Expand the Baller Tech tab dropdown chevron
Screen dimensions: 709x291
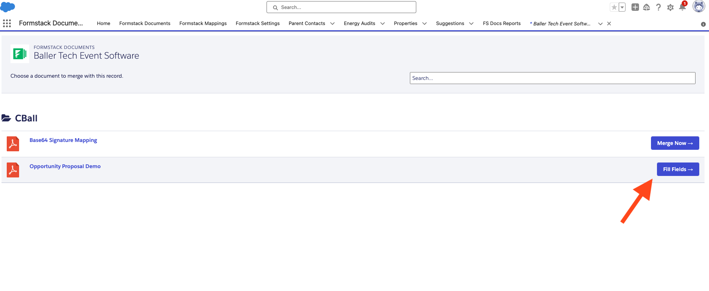[600, 24]
